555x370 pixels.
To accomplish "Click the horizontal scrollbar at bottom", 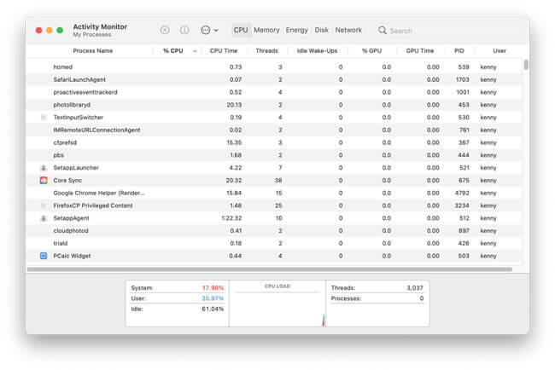I will (x=269, y=269).
